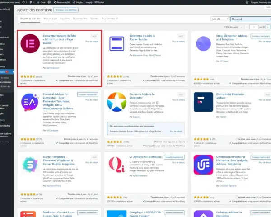The height and width of the screenshot is (217, 271).
Task: Click the ElementsKit dark blue logo
Action: tap(203, 102)
